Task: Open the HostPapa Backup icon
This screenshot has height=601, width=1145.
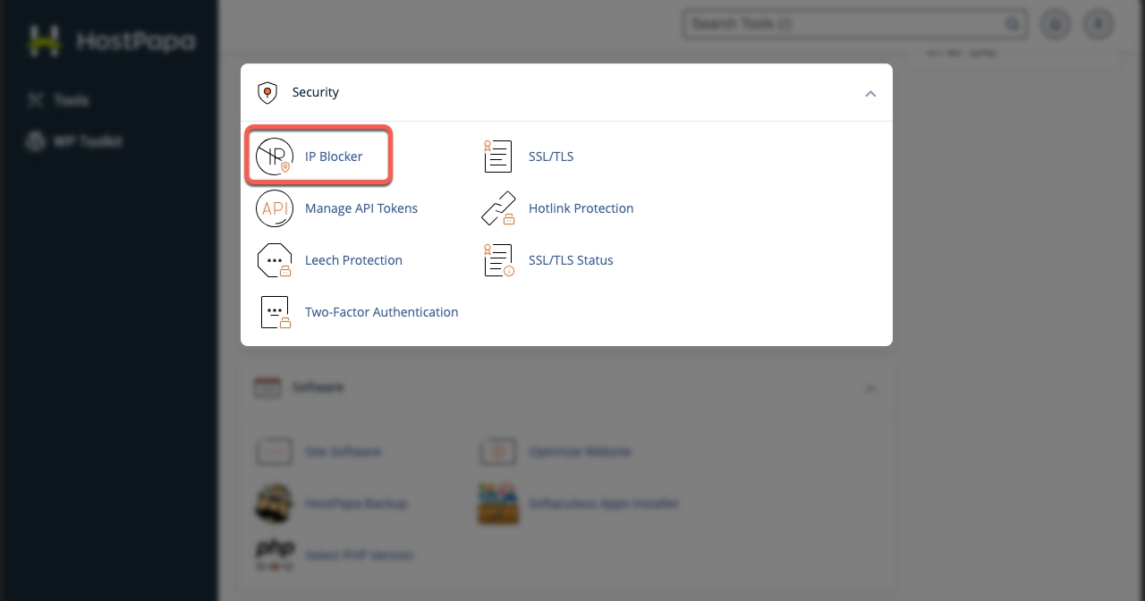Action: (274, 504)
